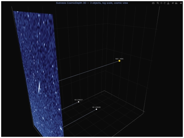Enable orbital rotation mode

[165, 3]
